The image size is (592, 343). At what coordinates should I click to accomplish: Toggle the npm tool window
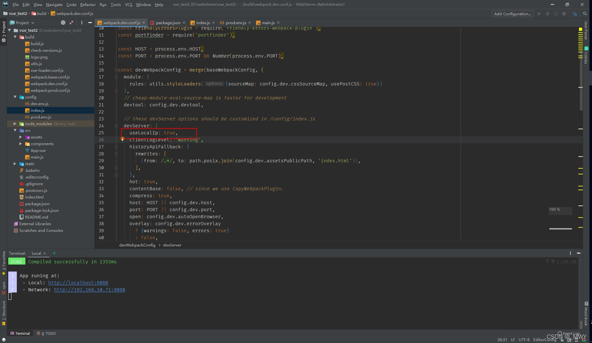[x=4, y=287]
